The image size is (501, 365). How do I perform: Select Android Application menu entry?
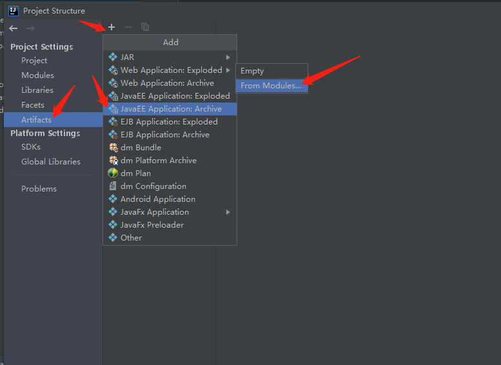tap(170, 199)
